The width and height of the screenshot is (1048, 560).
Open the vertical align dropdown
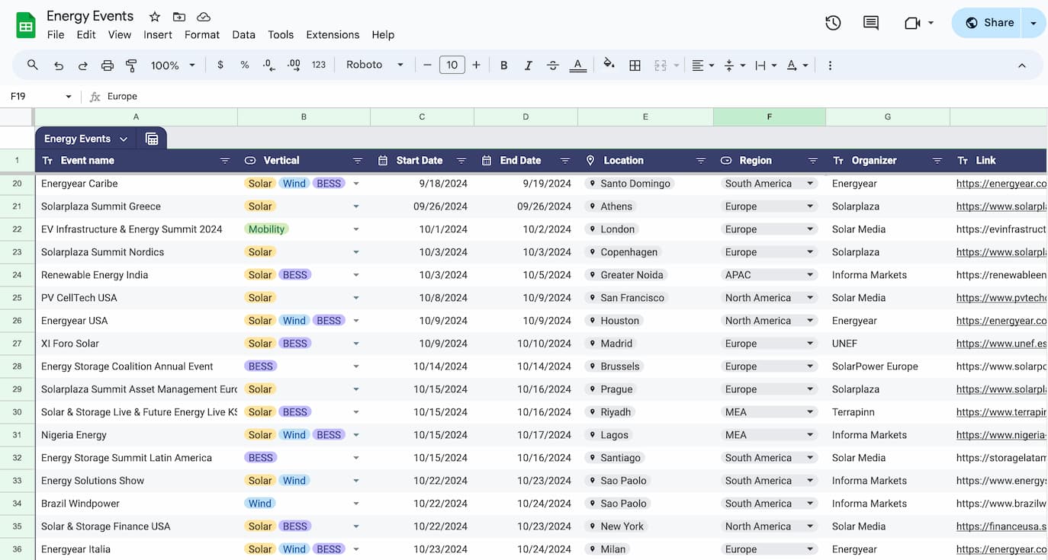[x=734, y=66]
